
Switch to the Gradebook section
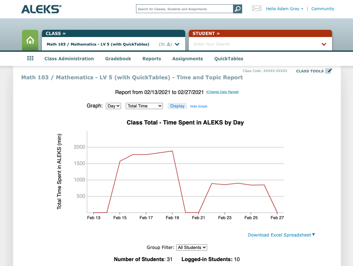pyautogui.click(x=118, y=59)
